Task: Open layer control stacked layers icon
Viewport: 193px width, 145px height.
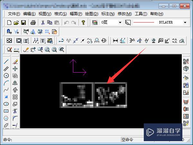Action: 95,23
